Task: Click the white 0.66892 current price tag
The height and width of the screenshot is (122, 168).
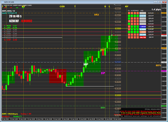Action: tap(164, 36)
